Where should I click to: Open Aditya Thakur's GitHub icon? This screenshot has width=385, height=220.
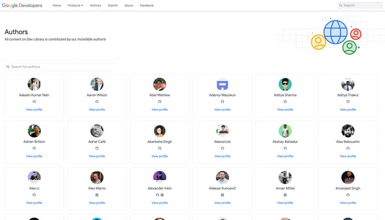click(348, 102)
